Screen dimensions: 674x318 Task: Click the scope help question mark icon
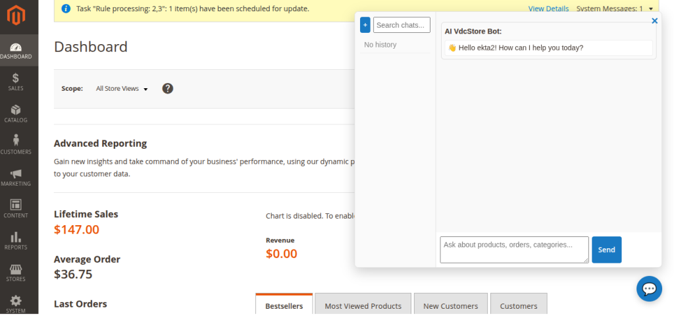(x=168, y=88)
